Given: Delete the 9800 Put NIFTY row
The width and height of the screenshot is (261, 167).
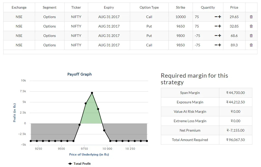Looking at the screenshot, I should 251,36.
